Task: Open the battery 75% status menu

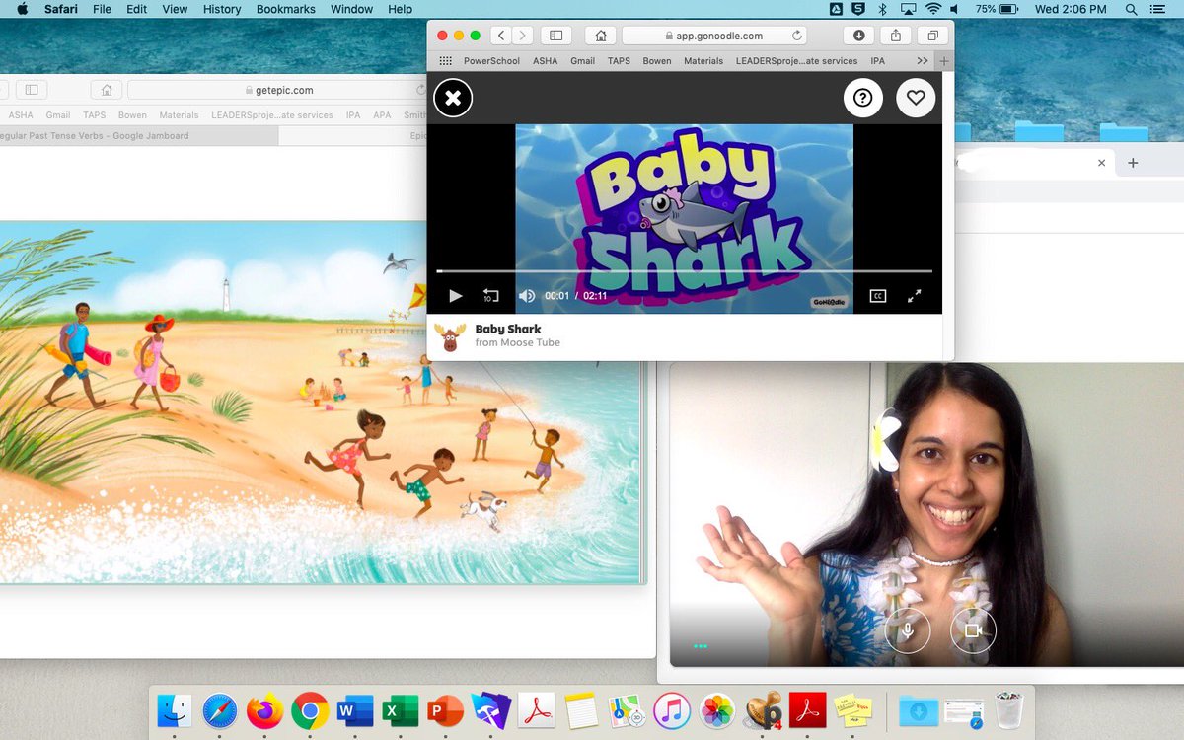Action: [x=998, y=9]
